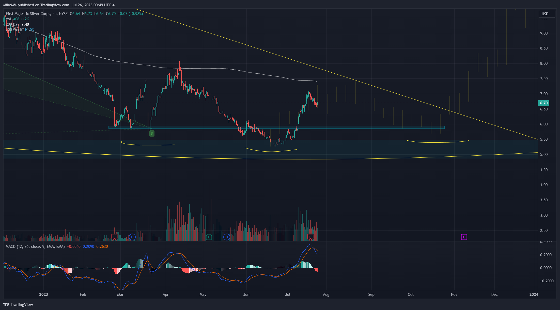Click the Nov label on the time axis
This screenshot has height=310, width=560.
coord(454,295)
